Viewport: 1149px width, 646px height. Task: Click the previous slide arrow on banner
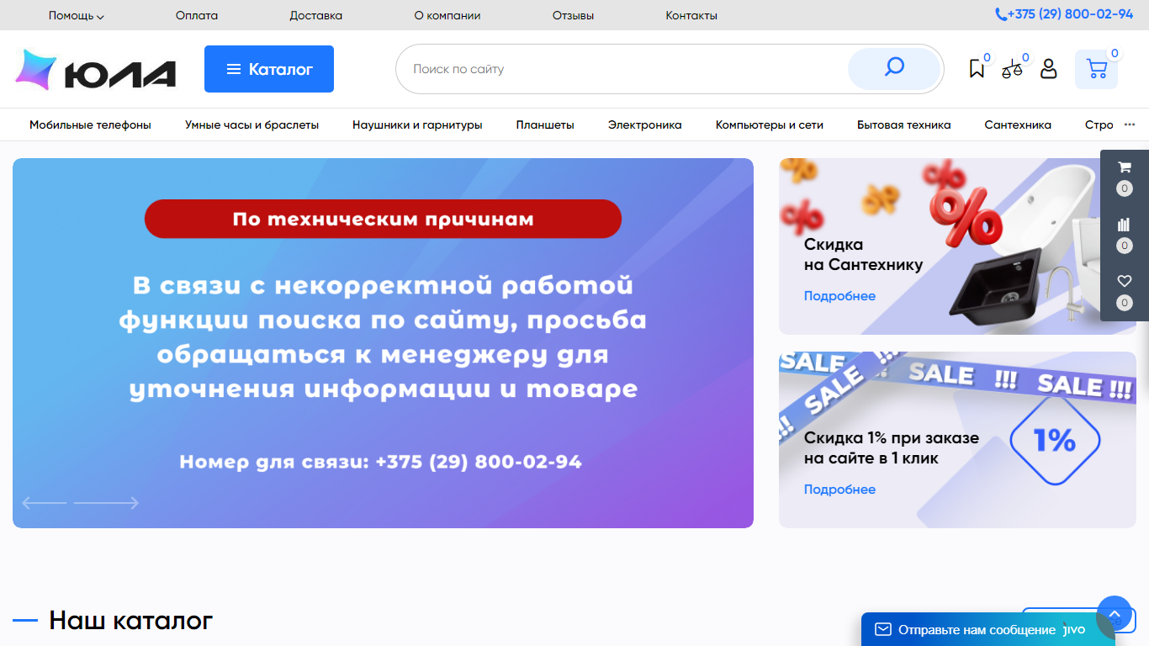[44, 503]
